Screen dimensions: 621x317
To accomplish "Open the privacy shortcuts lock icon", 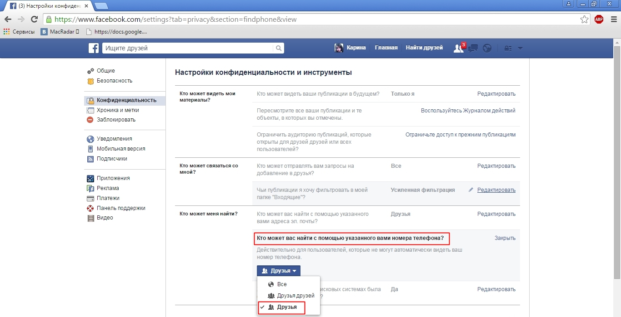I will [508, 48].
